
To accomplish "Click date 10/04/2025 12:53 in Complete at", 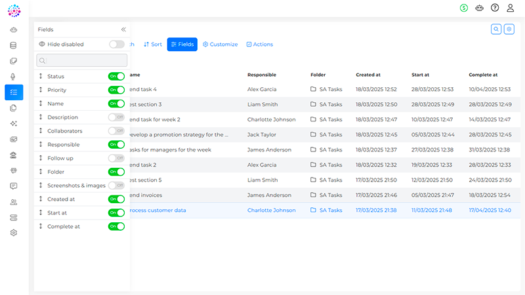I will (x=490, y=89).
